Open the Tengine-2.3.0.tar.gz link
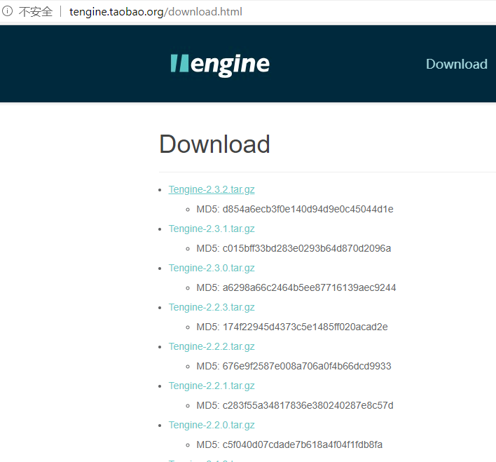The width and height of the screenshot is (496, 462). coord(212,268)
